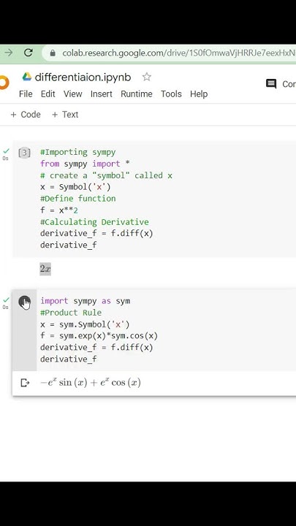
Task: Click the line 'import sympy as sym'
Action: 86,301
